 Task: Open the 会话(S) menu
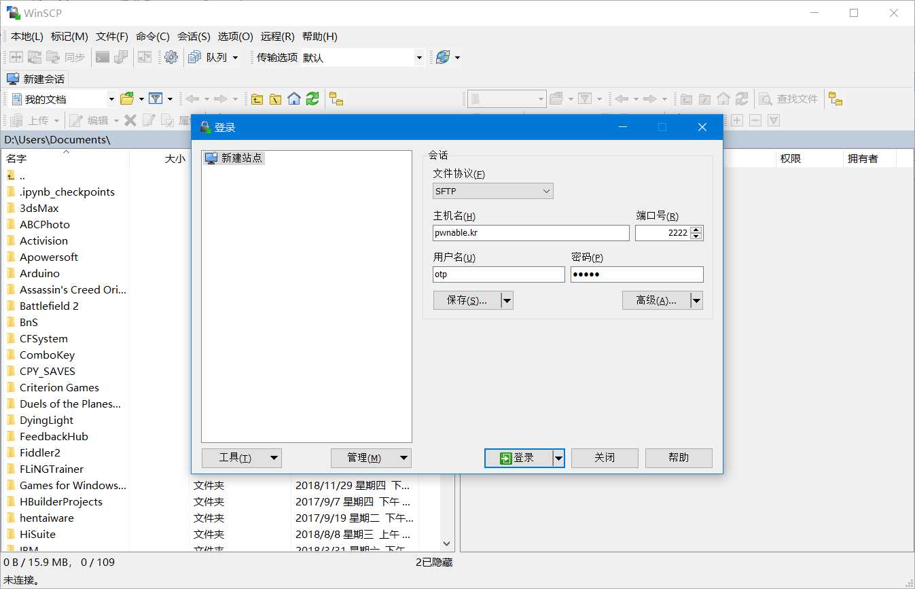pyautogui.click(x=194, y=37)
